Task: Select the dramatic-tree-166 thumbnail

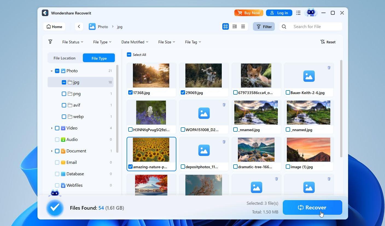Action: [256, 150]
